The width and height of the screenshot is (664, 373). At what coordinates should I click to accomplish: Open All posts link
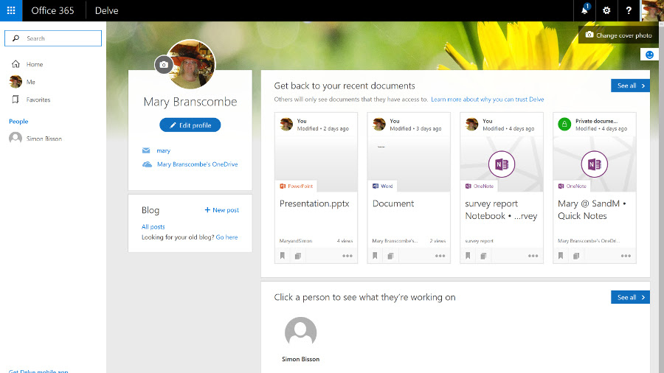[x=153, y=227]
